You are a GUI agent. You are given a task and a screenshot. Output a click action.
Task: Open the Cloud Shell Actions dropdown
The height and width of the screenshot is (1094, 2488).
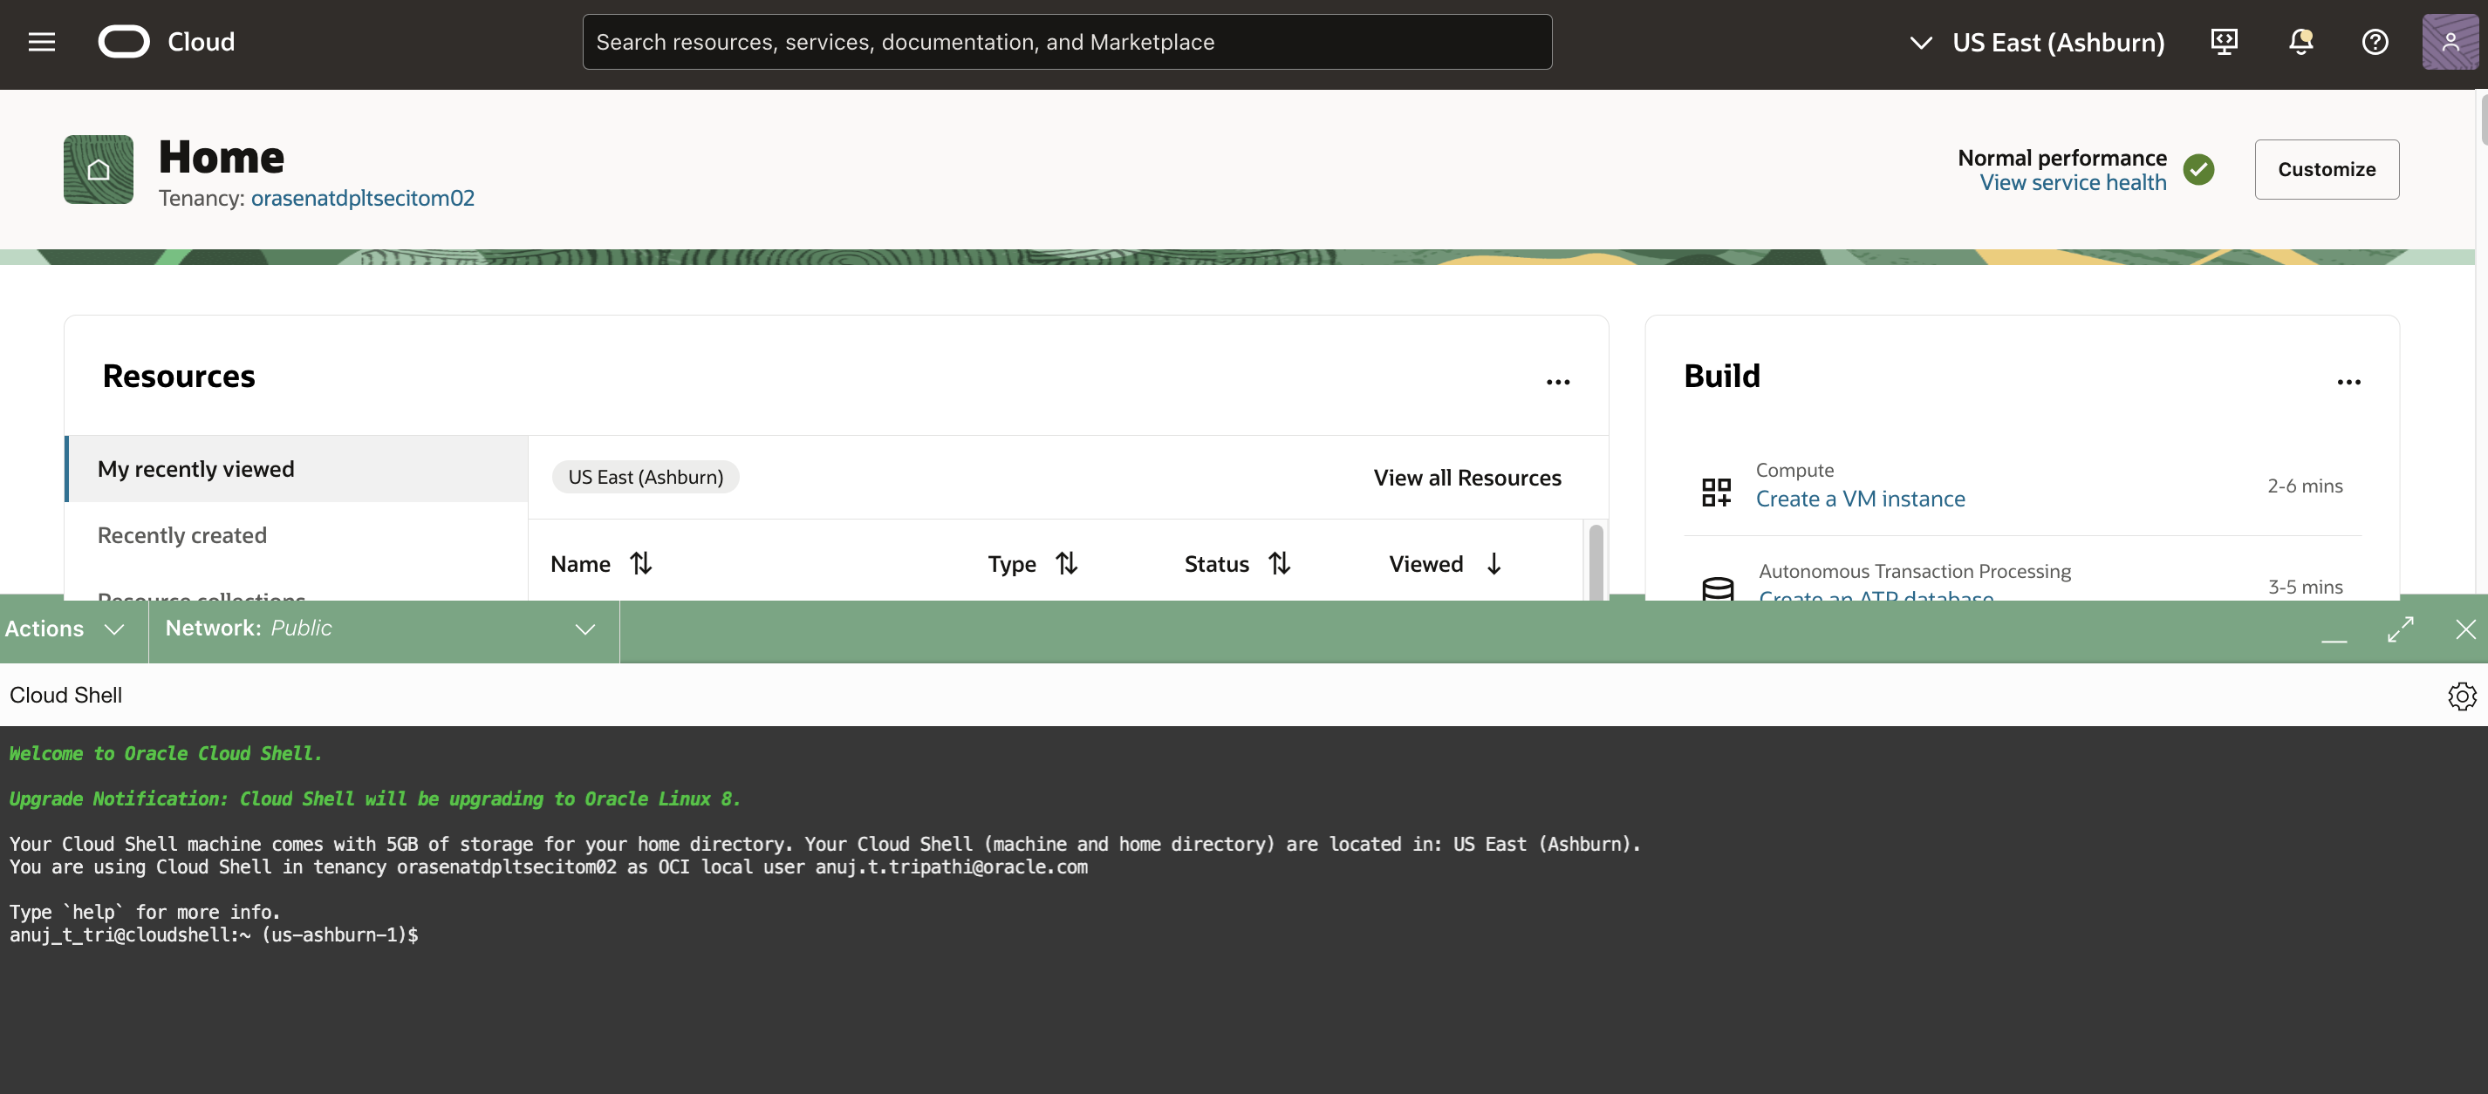(65, 629)
